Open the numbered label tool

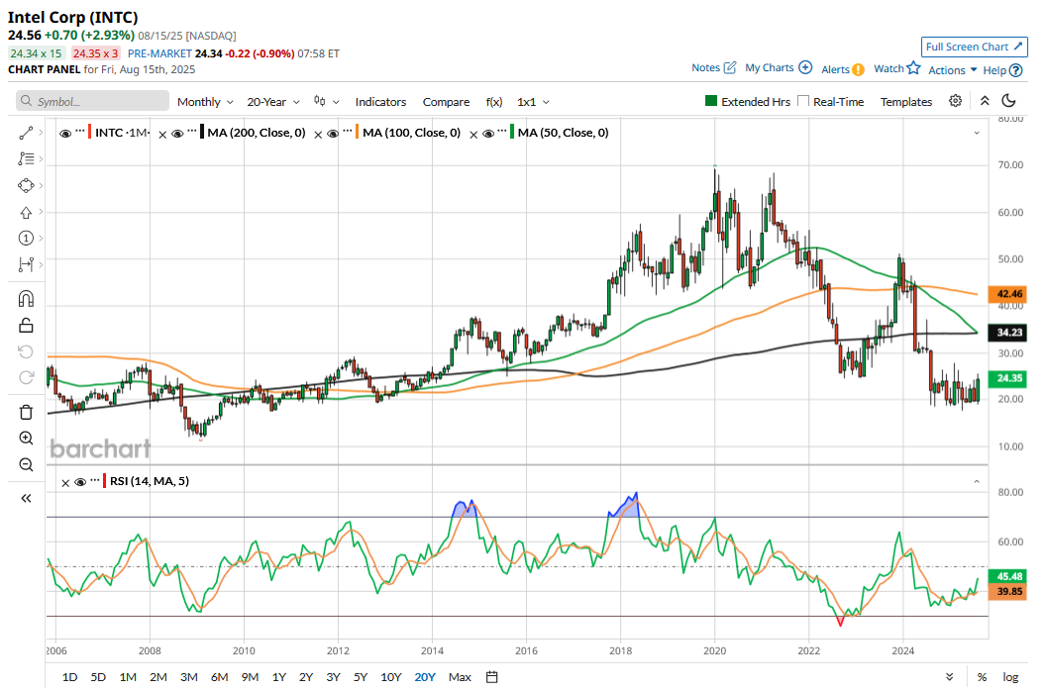(26, 238)
